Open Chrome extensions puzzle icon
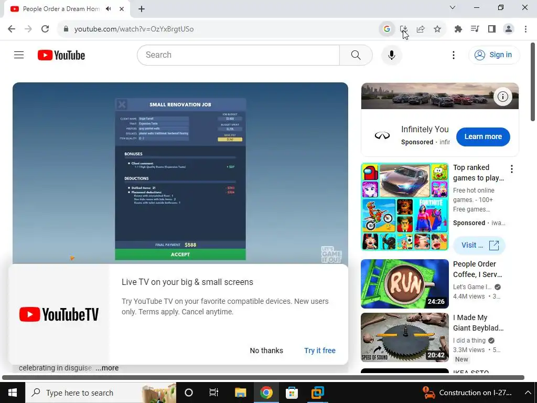This screenshot has height=403, width=537. tap(458, 29)
